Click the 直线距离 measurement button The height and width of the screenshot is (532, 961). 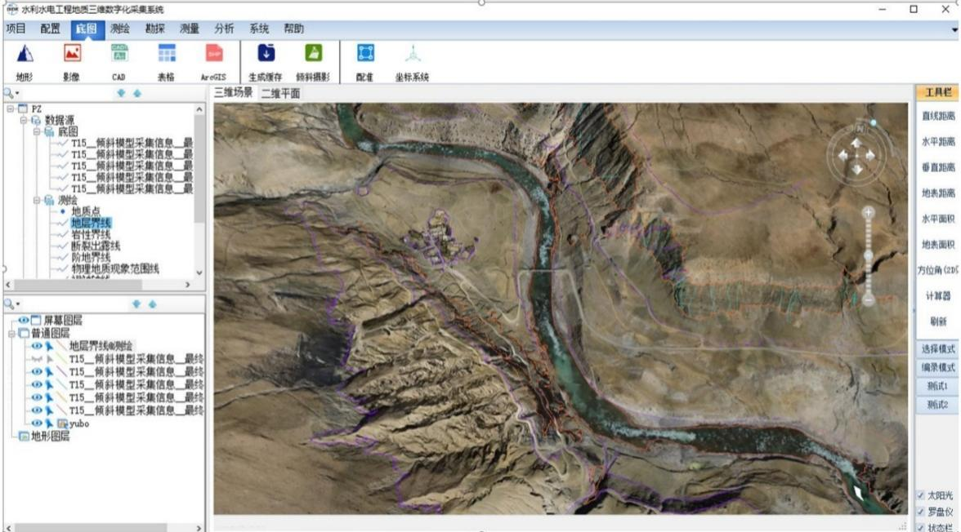[937, 116]
